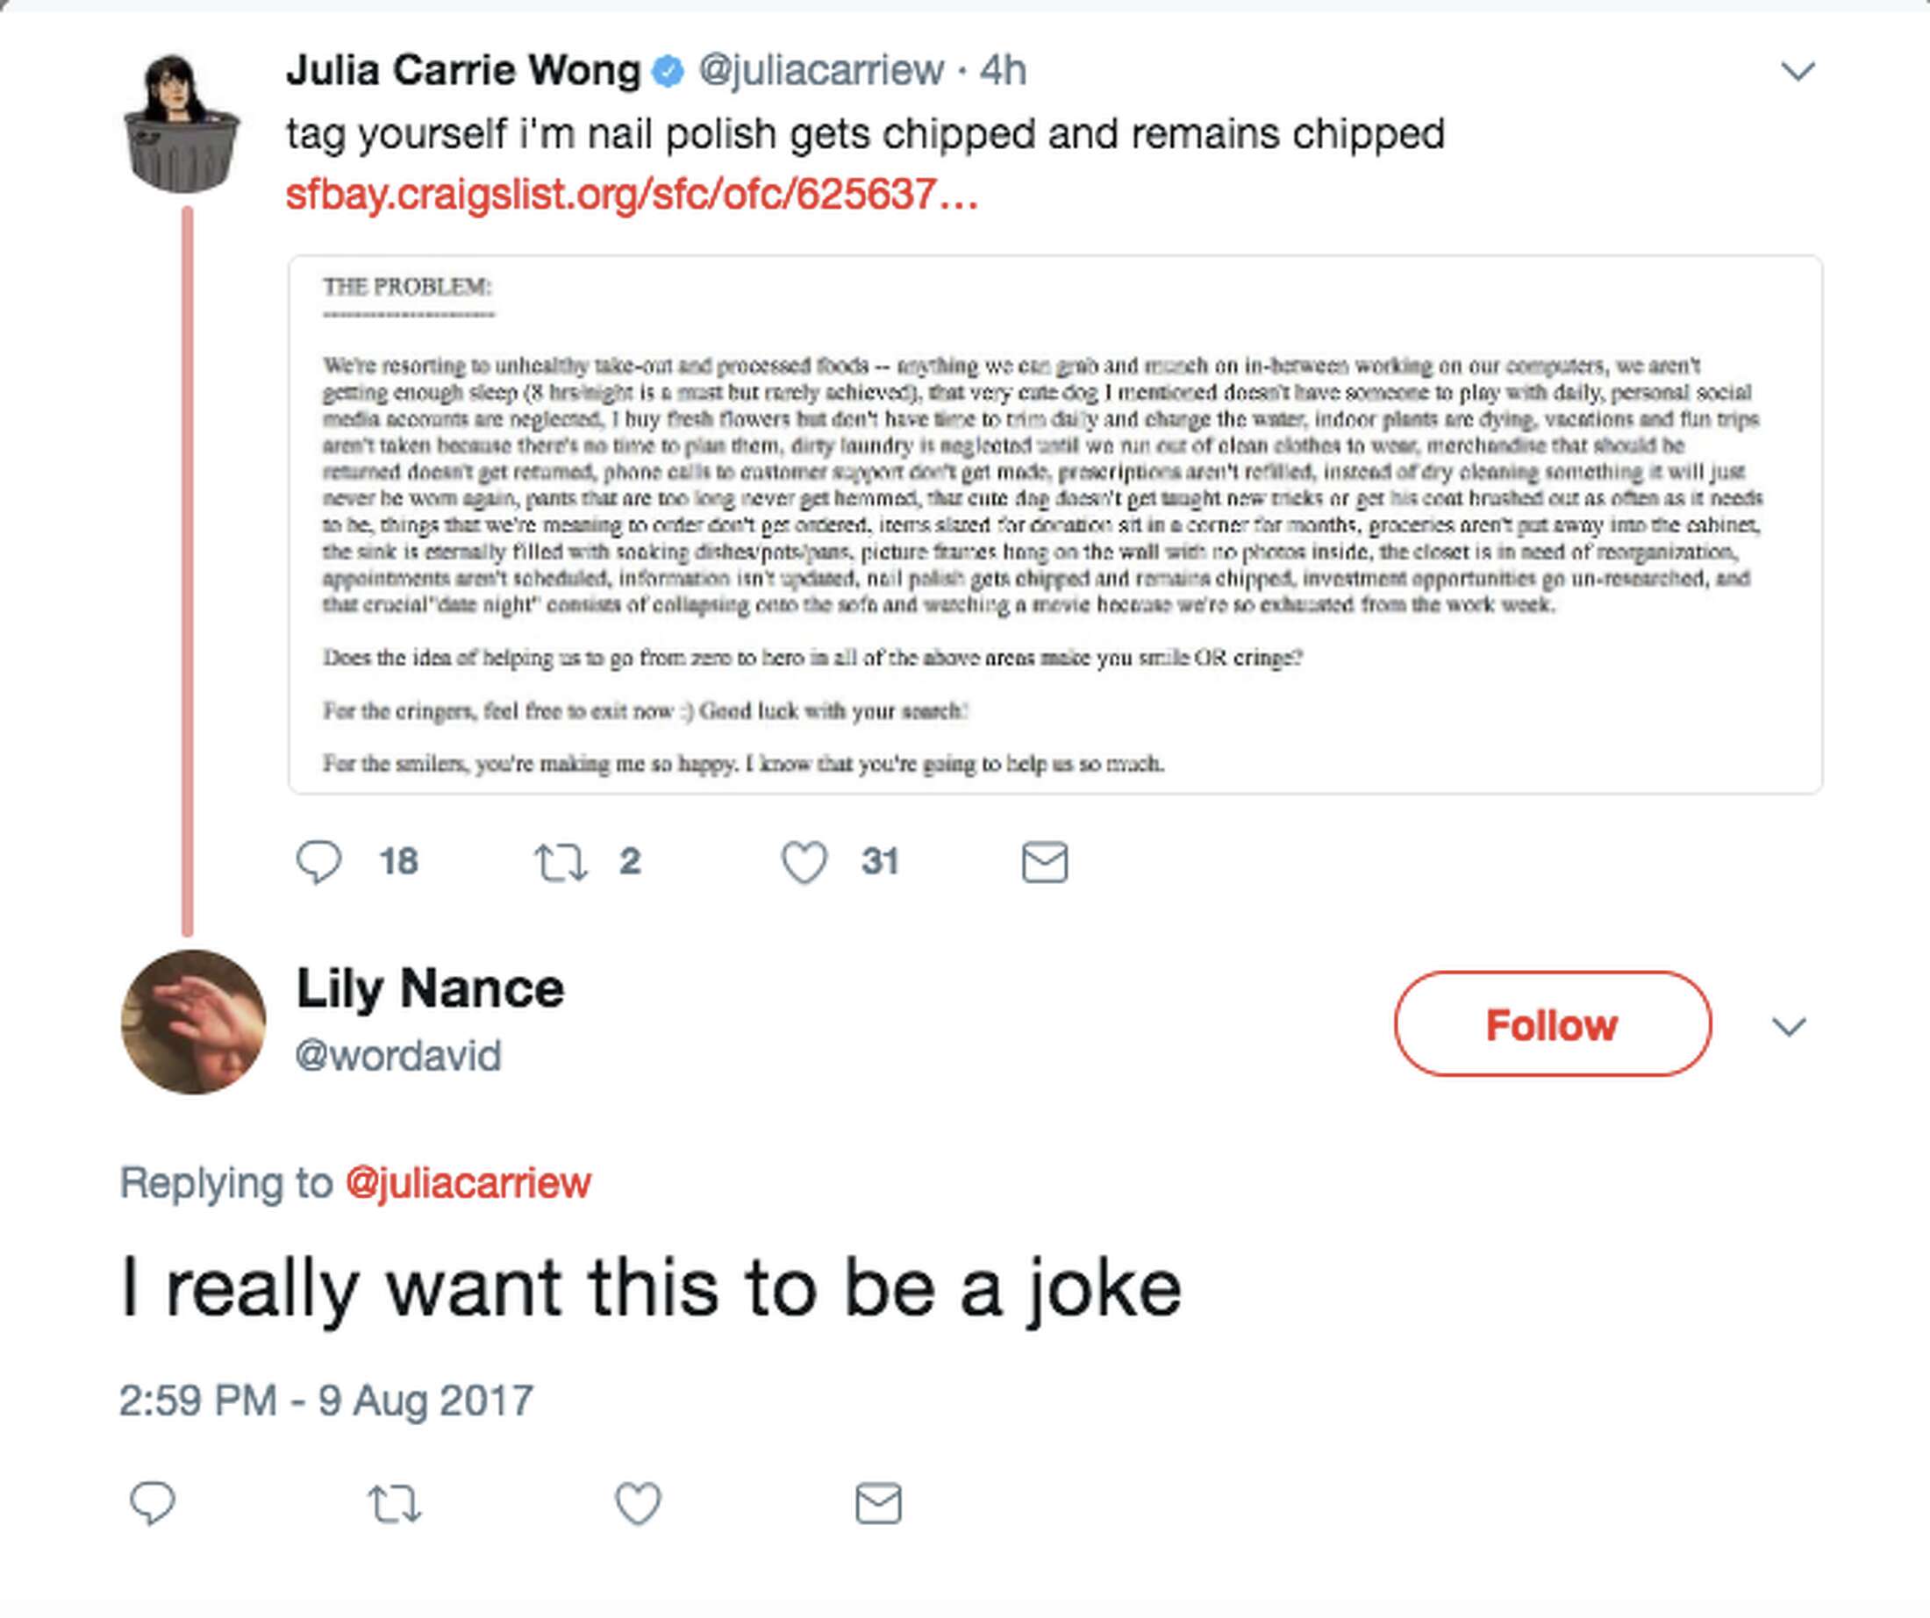Expand more options beside Follow button
Viewport: 1930px width, 1618px height.
pyautogui.click(x=1789, y=1025)
